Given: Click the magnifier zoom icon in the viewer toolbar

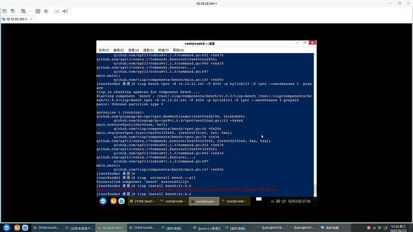Looking at the screenshot, I should coord(23,11).
